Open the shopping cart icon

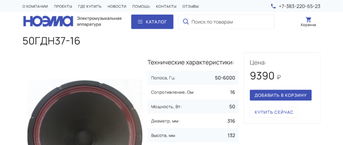pyautogui.click(x=308, y=19)
